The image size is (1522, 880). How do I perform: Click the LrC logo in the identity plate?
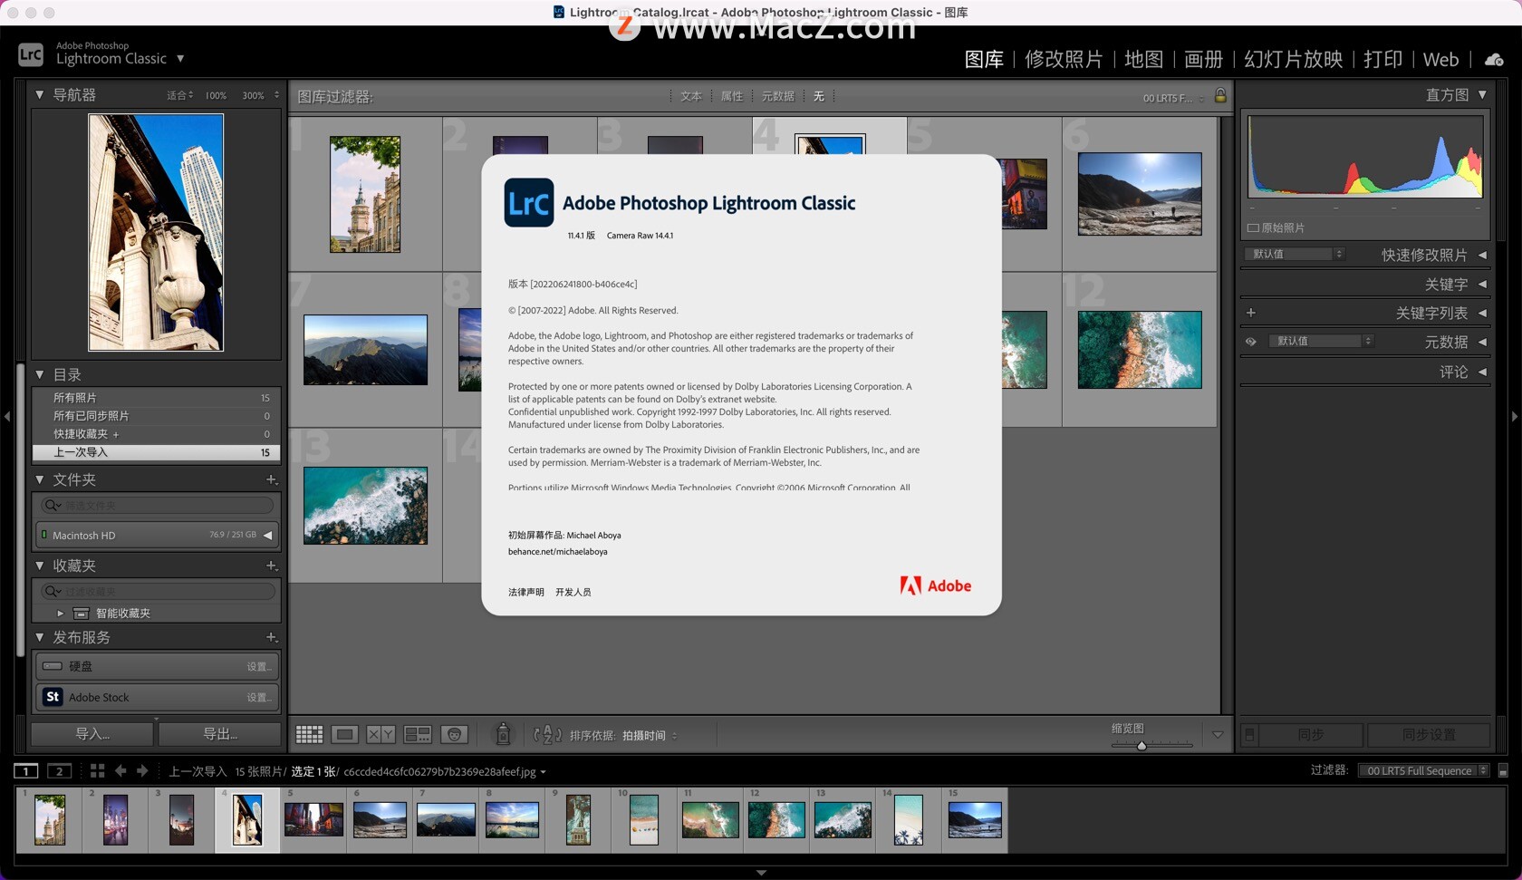(x=31, y=54)
